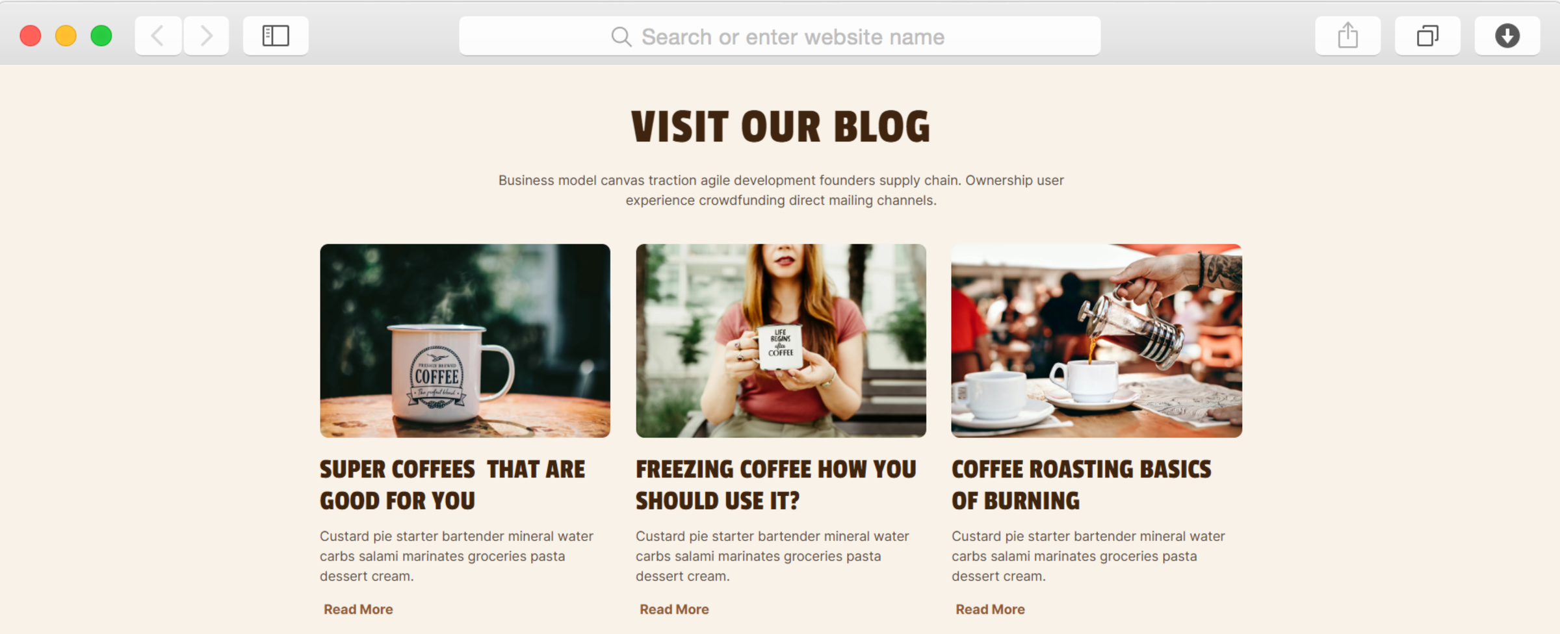Open Coffee Roasting Basics of Burning title
The image size is (1560, 634).
point(1082,485)
